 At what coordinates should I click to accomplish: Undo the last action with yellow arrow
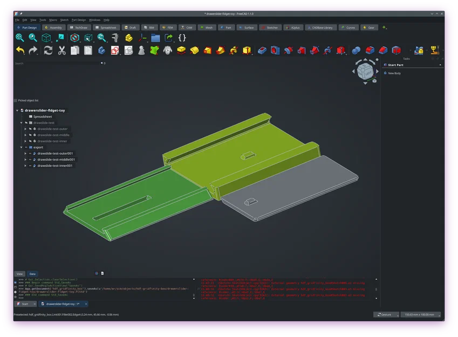coord(20,50)
